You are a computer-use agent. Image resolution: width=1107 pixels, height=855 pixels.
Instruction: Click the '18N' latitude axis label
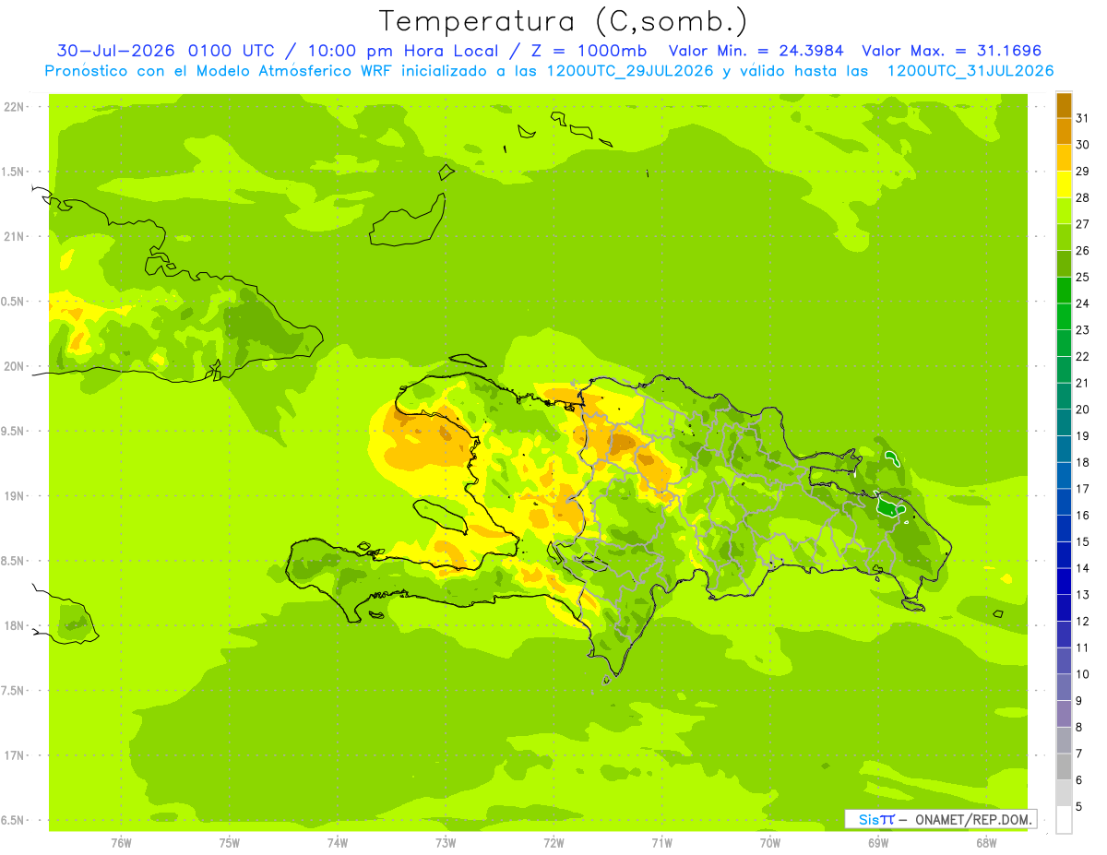click(15, 625)
